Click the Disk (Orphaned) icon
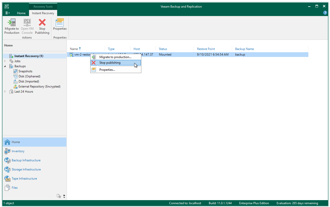 [x=16, y=76]
